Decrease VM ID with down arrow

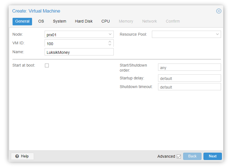click(110, 45)
